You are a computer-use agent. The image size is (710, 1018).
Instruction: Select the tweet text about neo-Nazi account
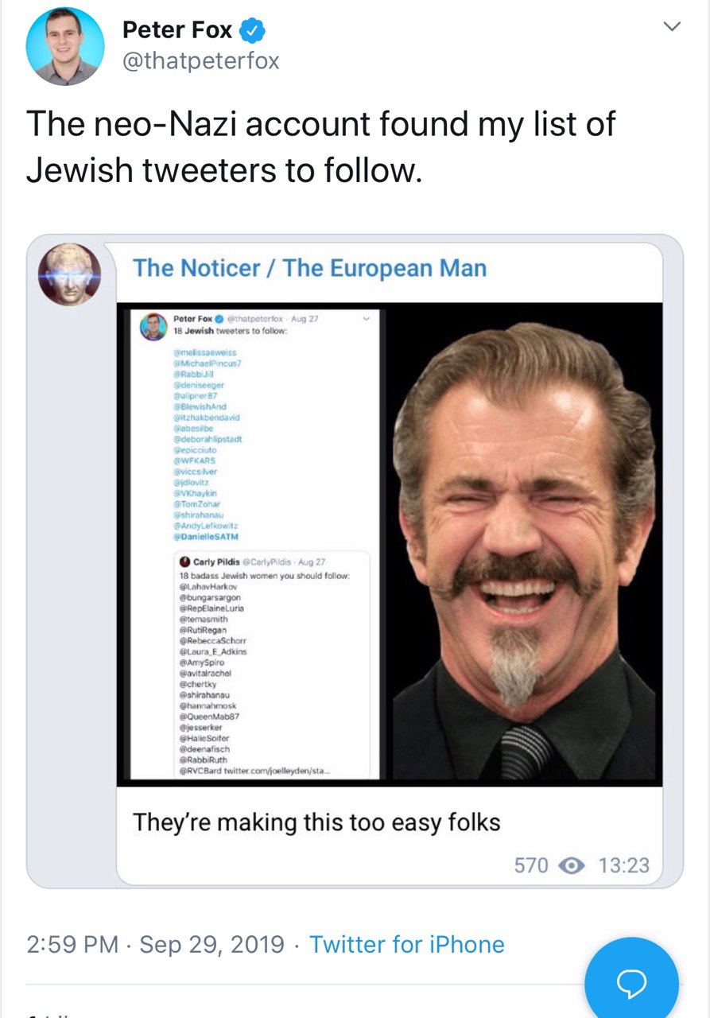click(x=321, y=146)
